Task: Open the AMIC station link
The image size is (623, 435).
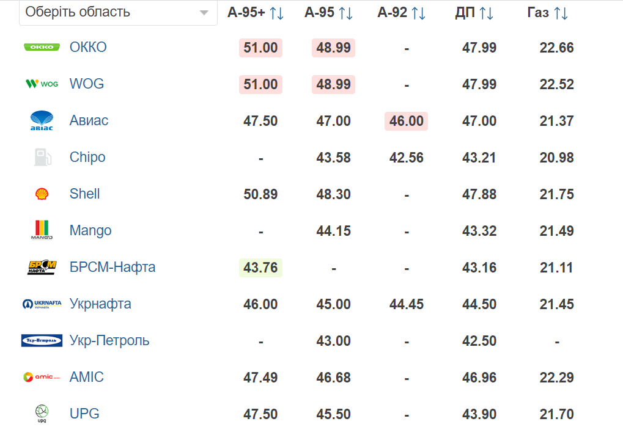Action: pyautogui.click(x=87, y=377)
